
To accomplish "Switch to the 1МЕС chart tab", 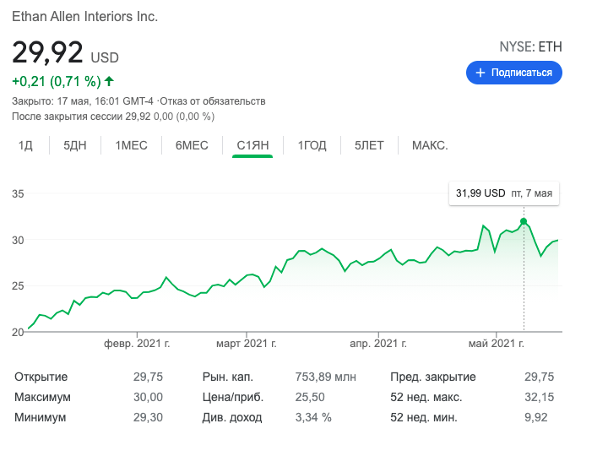I will pos(131,145).
